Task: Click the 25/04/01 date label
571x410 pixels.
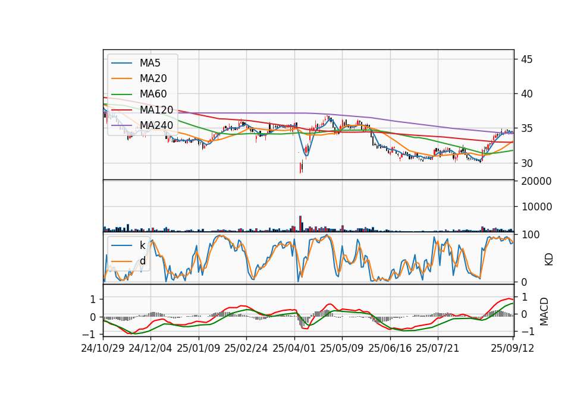Action: (294, 348)
